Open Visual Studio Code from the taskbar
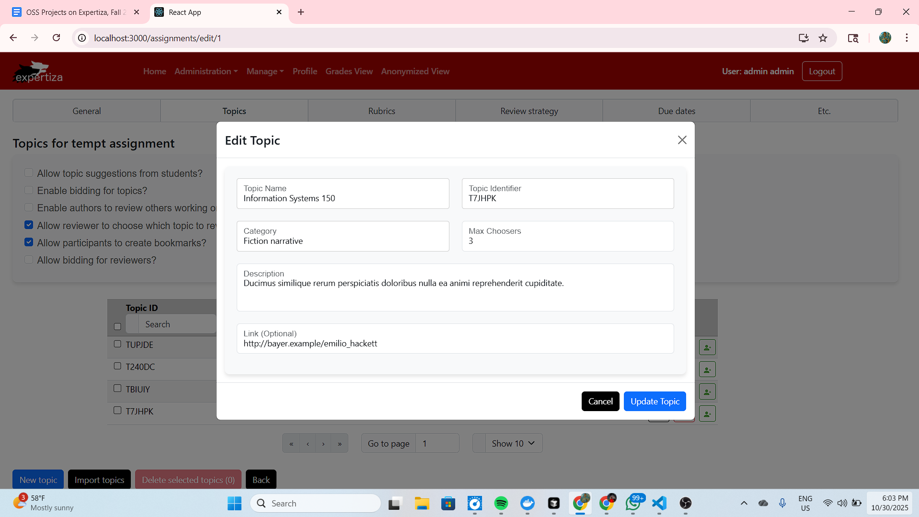Image resolution: width=919 pixels, height=517 pixels. coord(659,503)
